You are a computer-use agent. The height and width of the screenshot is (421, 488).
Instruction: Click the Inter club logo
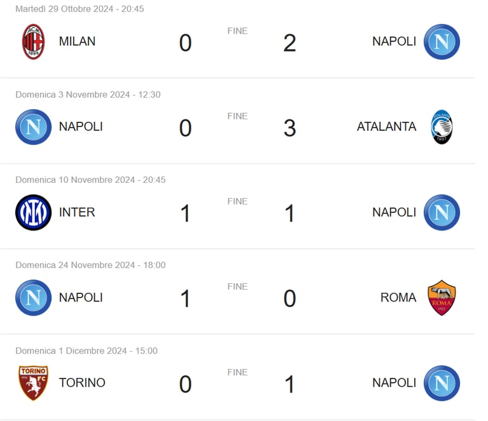coord(33,212)
